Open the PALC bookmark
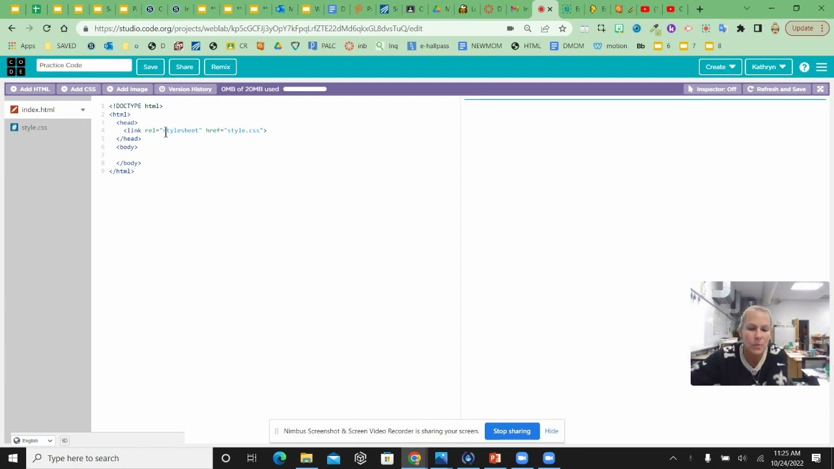 [322, 46]
